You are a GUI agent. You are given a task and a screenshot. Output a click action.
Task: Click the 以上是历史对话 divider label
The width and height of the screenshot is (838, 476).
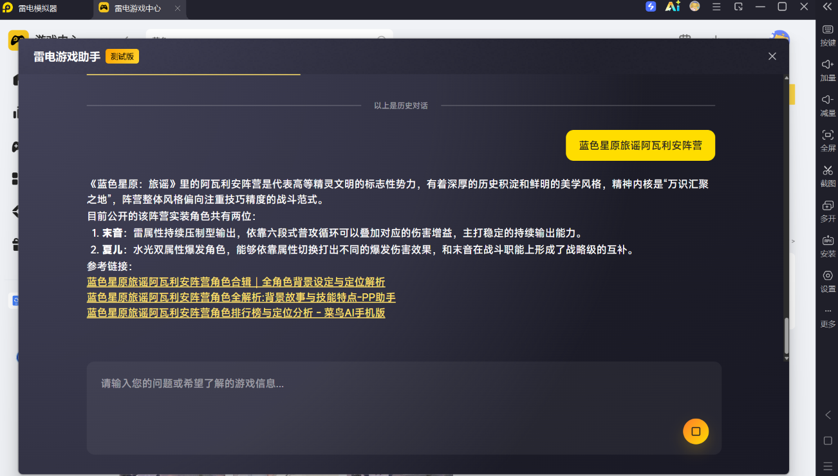[x=401, y=105]
